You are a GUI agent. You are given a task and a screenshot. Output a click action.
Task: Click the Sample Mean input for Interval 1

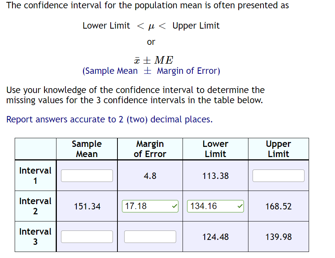(x=87, y=176)
